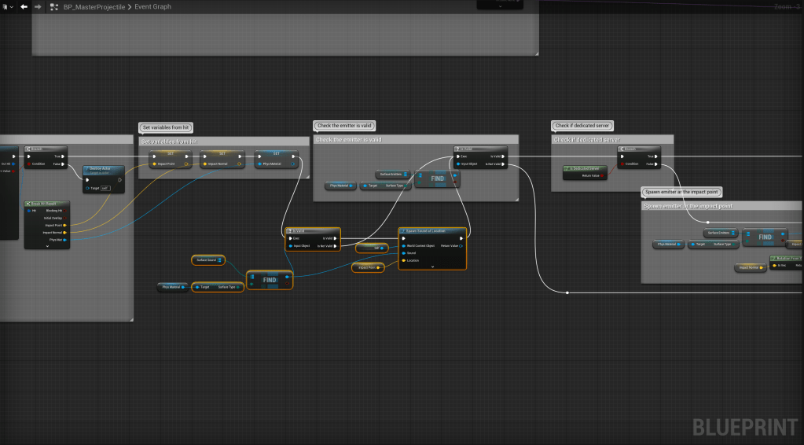The image size is (804, 445).
Task: Click the blueprint graph icon beside BP_MasterProjectile
Action: 53,6
